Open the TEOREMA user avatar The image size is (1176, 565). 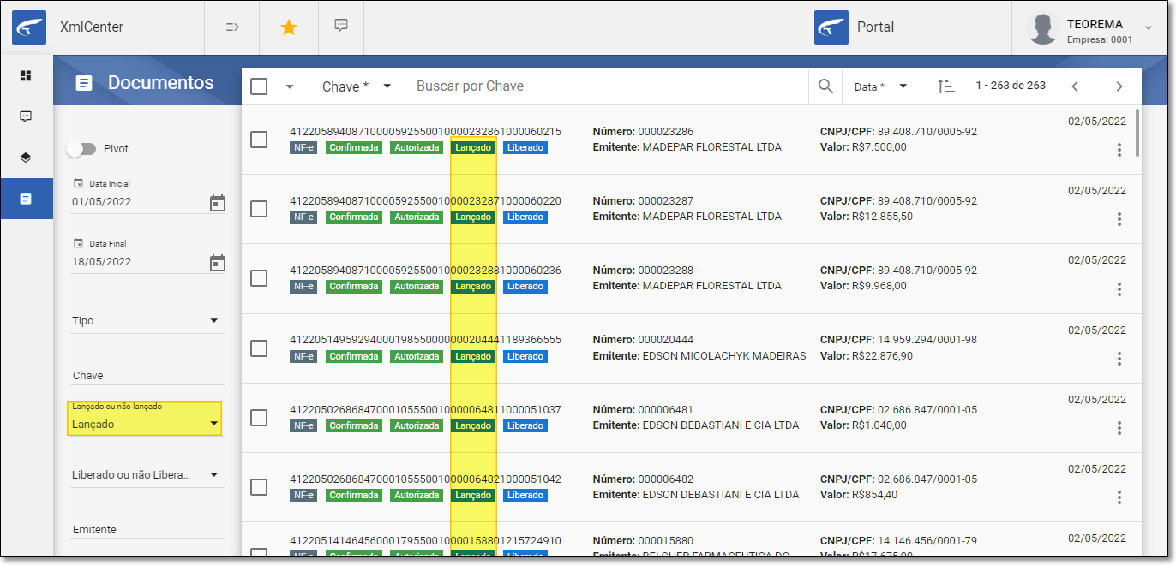pos(1043,28)
